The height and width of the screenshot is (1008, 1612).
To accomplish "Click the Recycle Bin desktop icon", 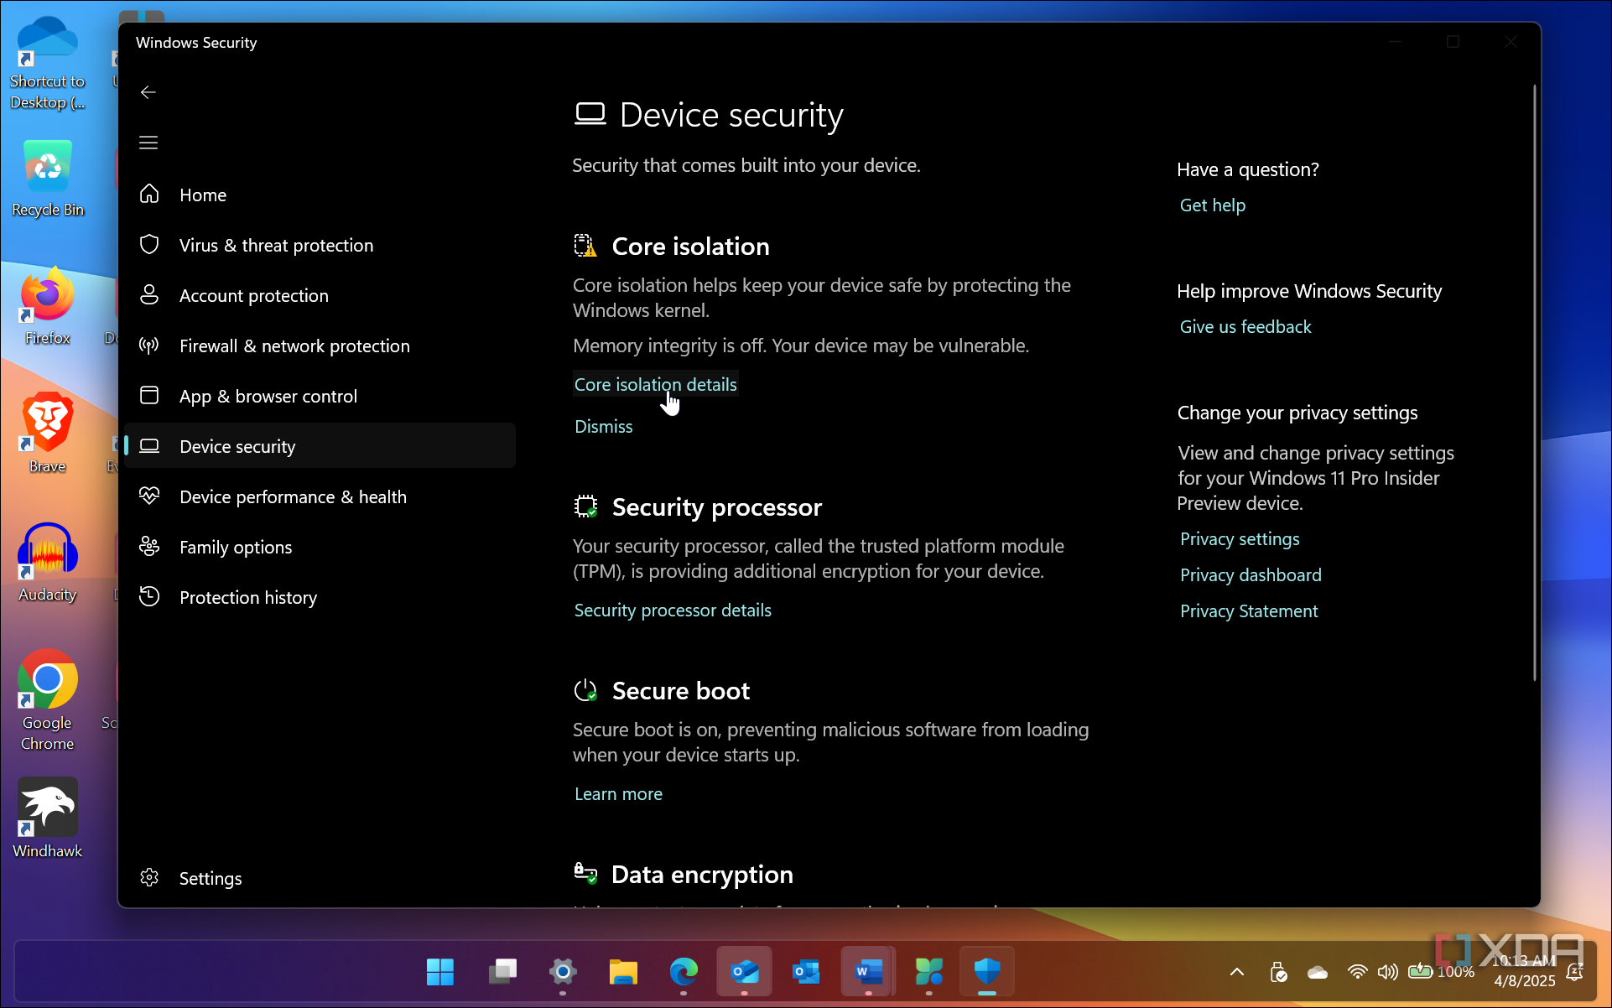I will [x=48, y=179].
